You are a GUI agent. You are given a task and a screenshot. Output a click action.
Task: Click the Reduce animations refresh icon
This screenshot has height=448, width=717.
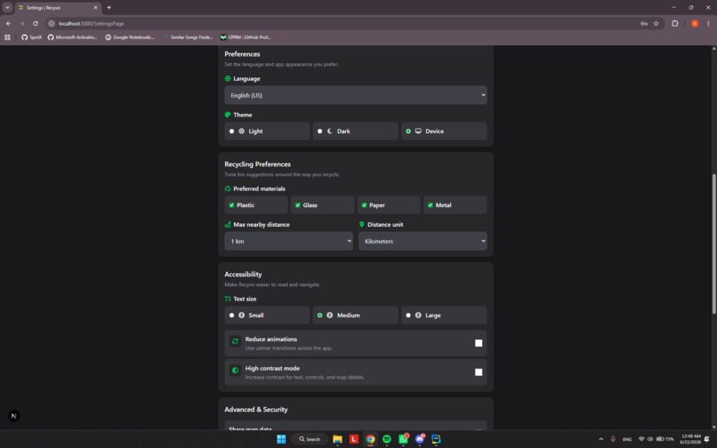pyautogui.click(x=235, y=341)
